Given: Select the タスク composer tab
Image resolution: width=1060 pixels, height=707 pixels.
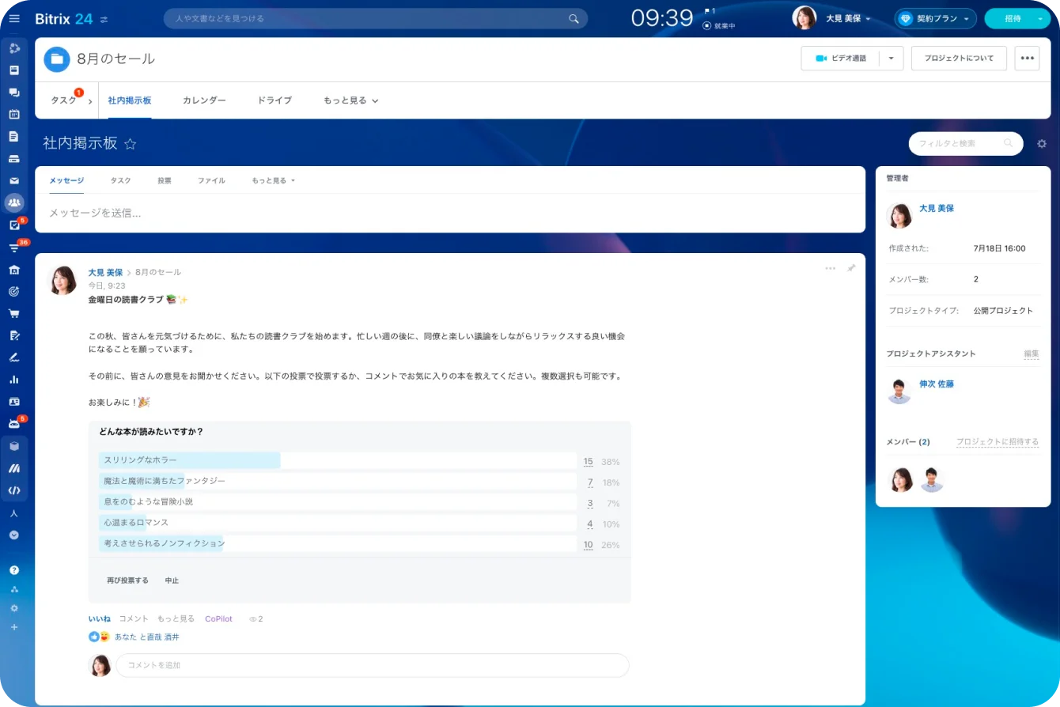Looking at the screenshot, I should click(x=120, y=180).
